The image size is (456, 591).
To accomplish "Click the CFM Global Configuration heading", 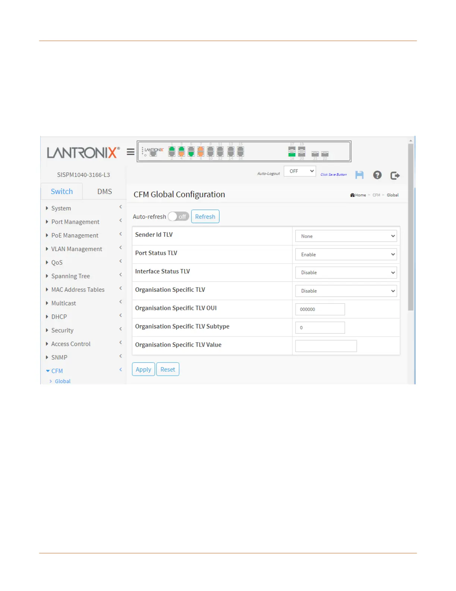I will pos(179,194).
